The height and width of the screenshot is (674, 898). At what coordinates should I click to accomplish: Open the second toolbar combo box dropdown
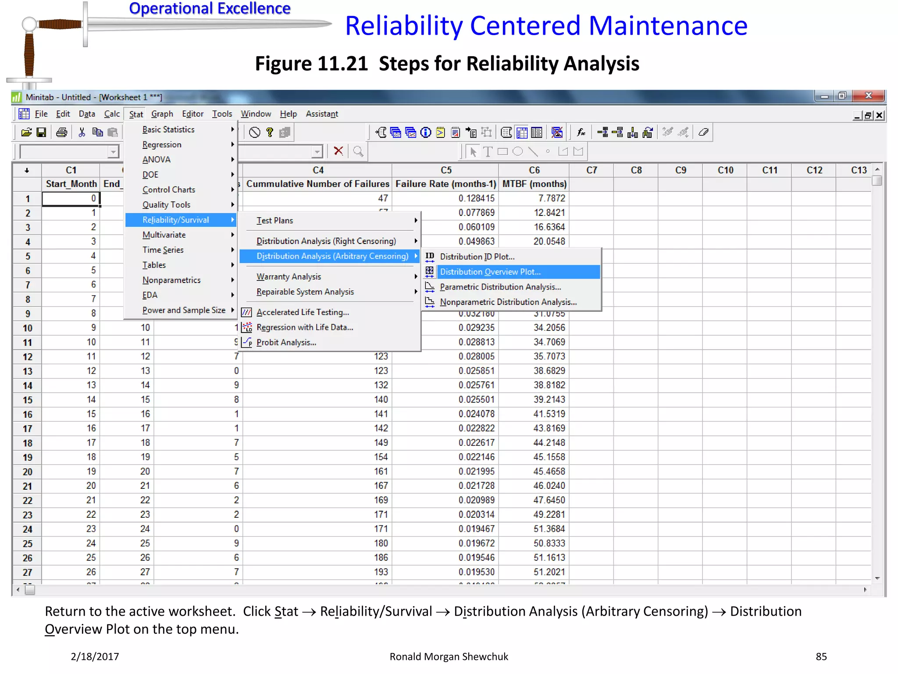(x=317, y=152)
